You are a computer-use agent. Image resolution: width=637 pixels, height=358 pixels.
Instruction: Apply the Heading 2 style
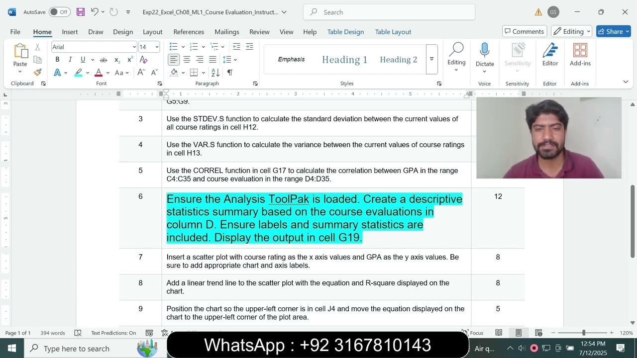pyautogui.click(x=399, y=60)
